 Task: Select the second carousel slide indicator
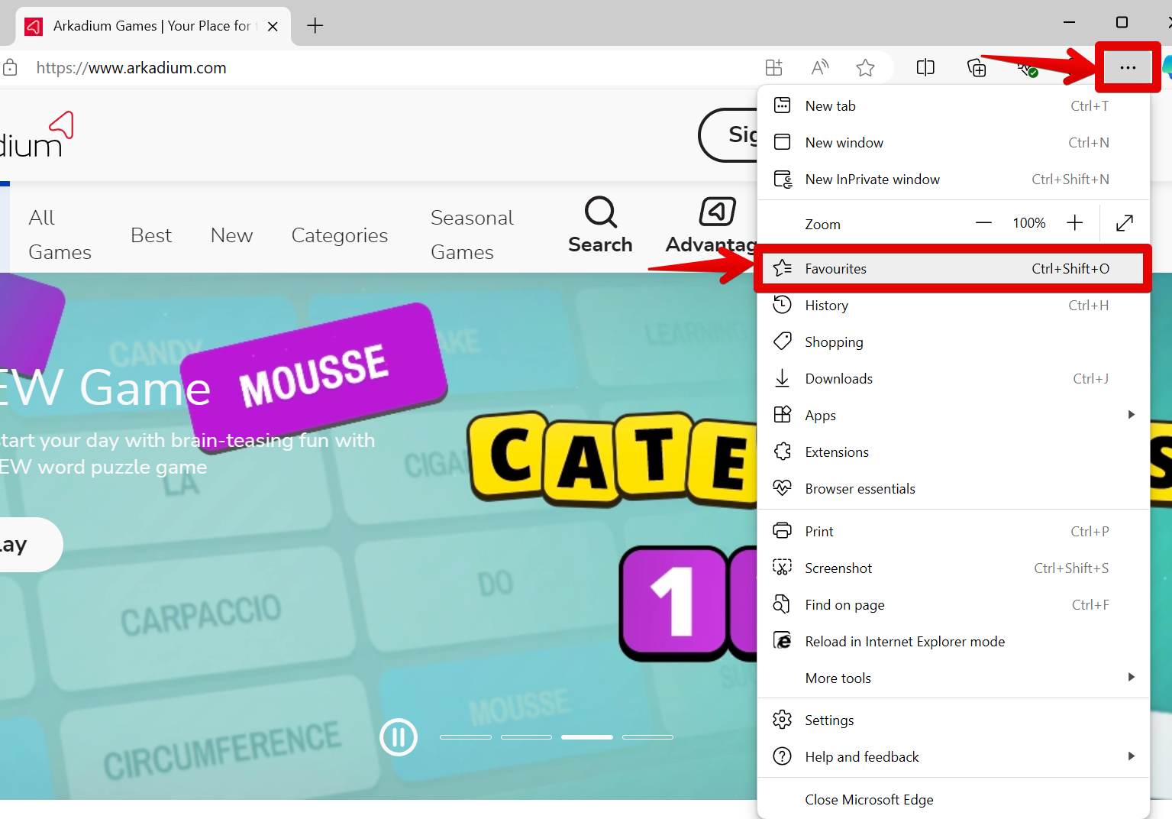tap(526, 737)
